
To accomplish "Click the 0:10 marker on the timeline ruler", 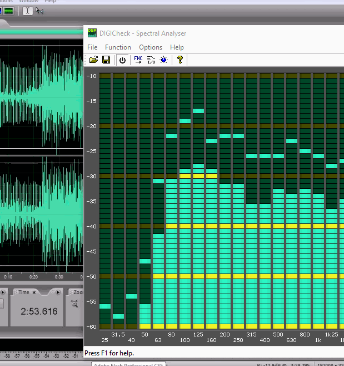I will pyautogui.click(x=8, y=277).
